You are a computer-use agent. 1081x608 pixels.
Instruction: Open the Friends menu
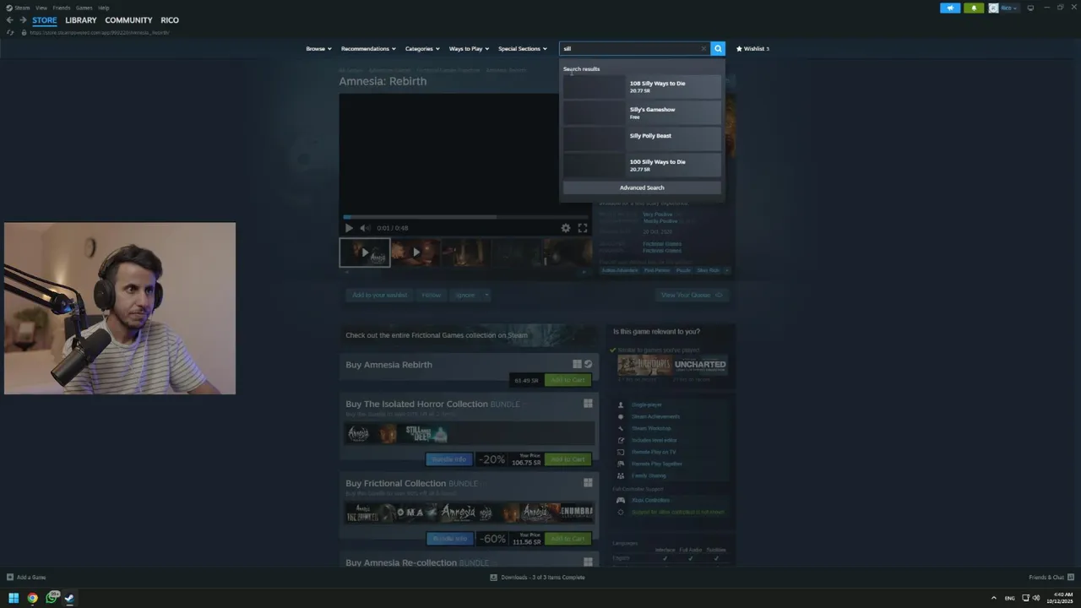coord(62,8)
